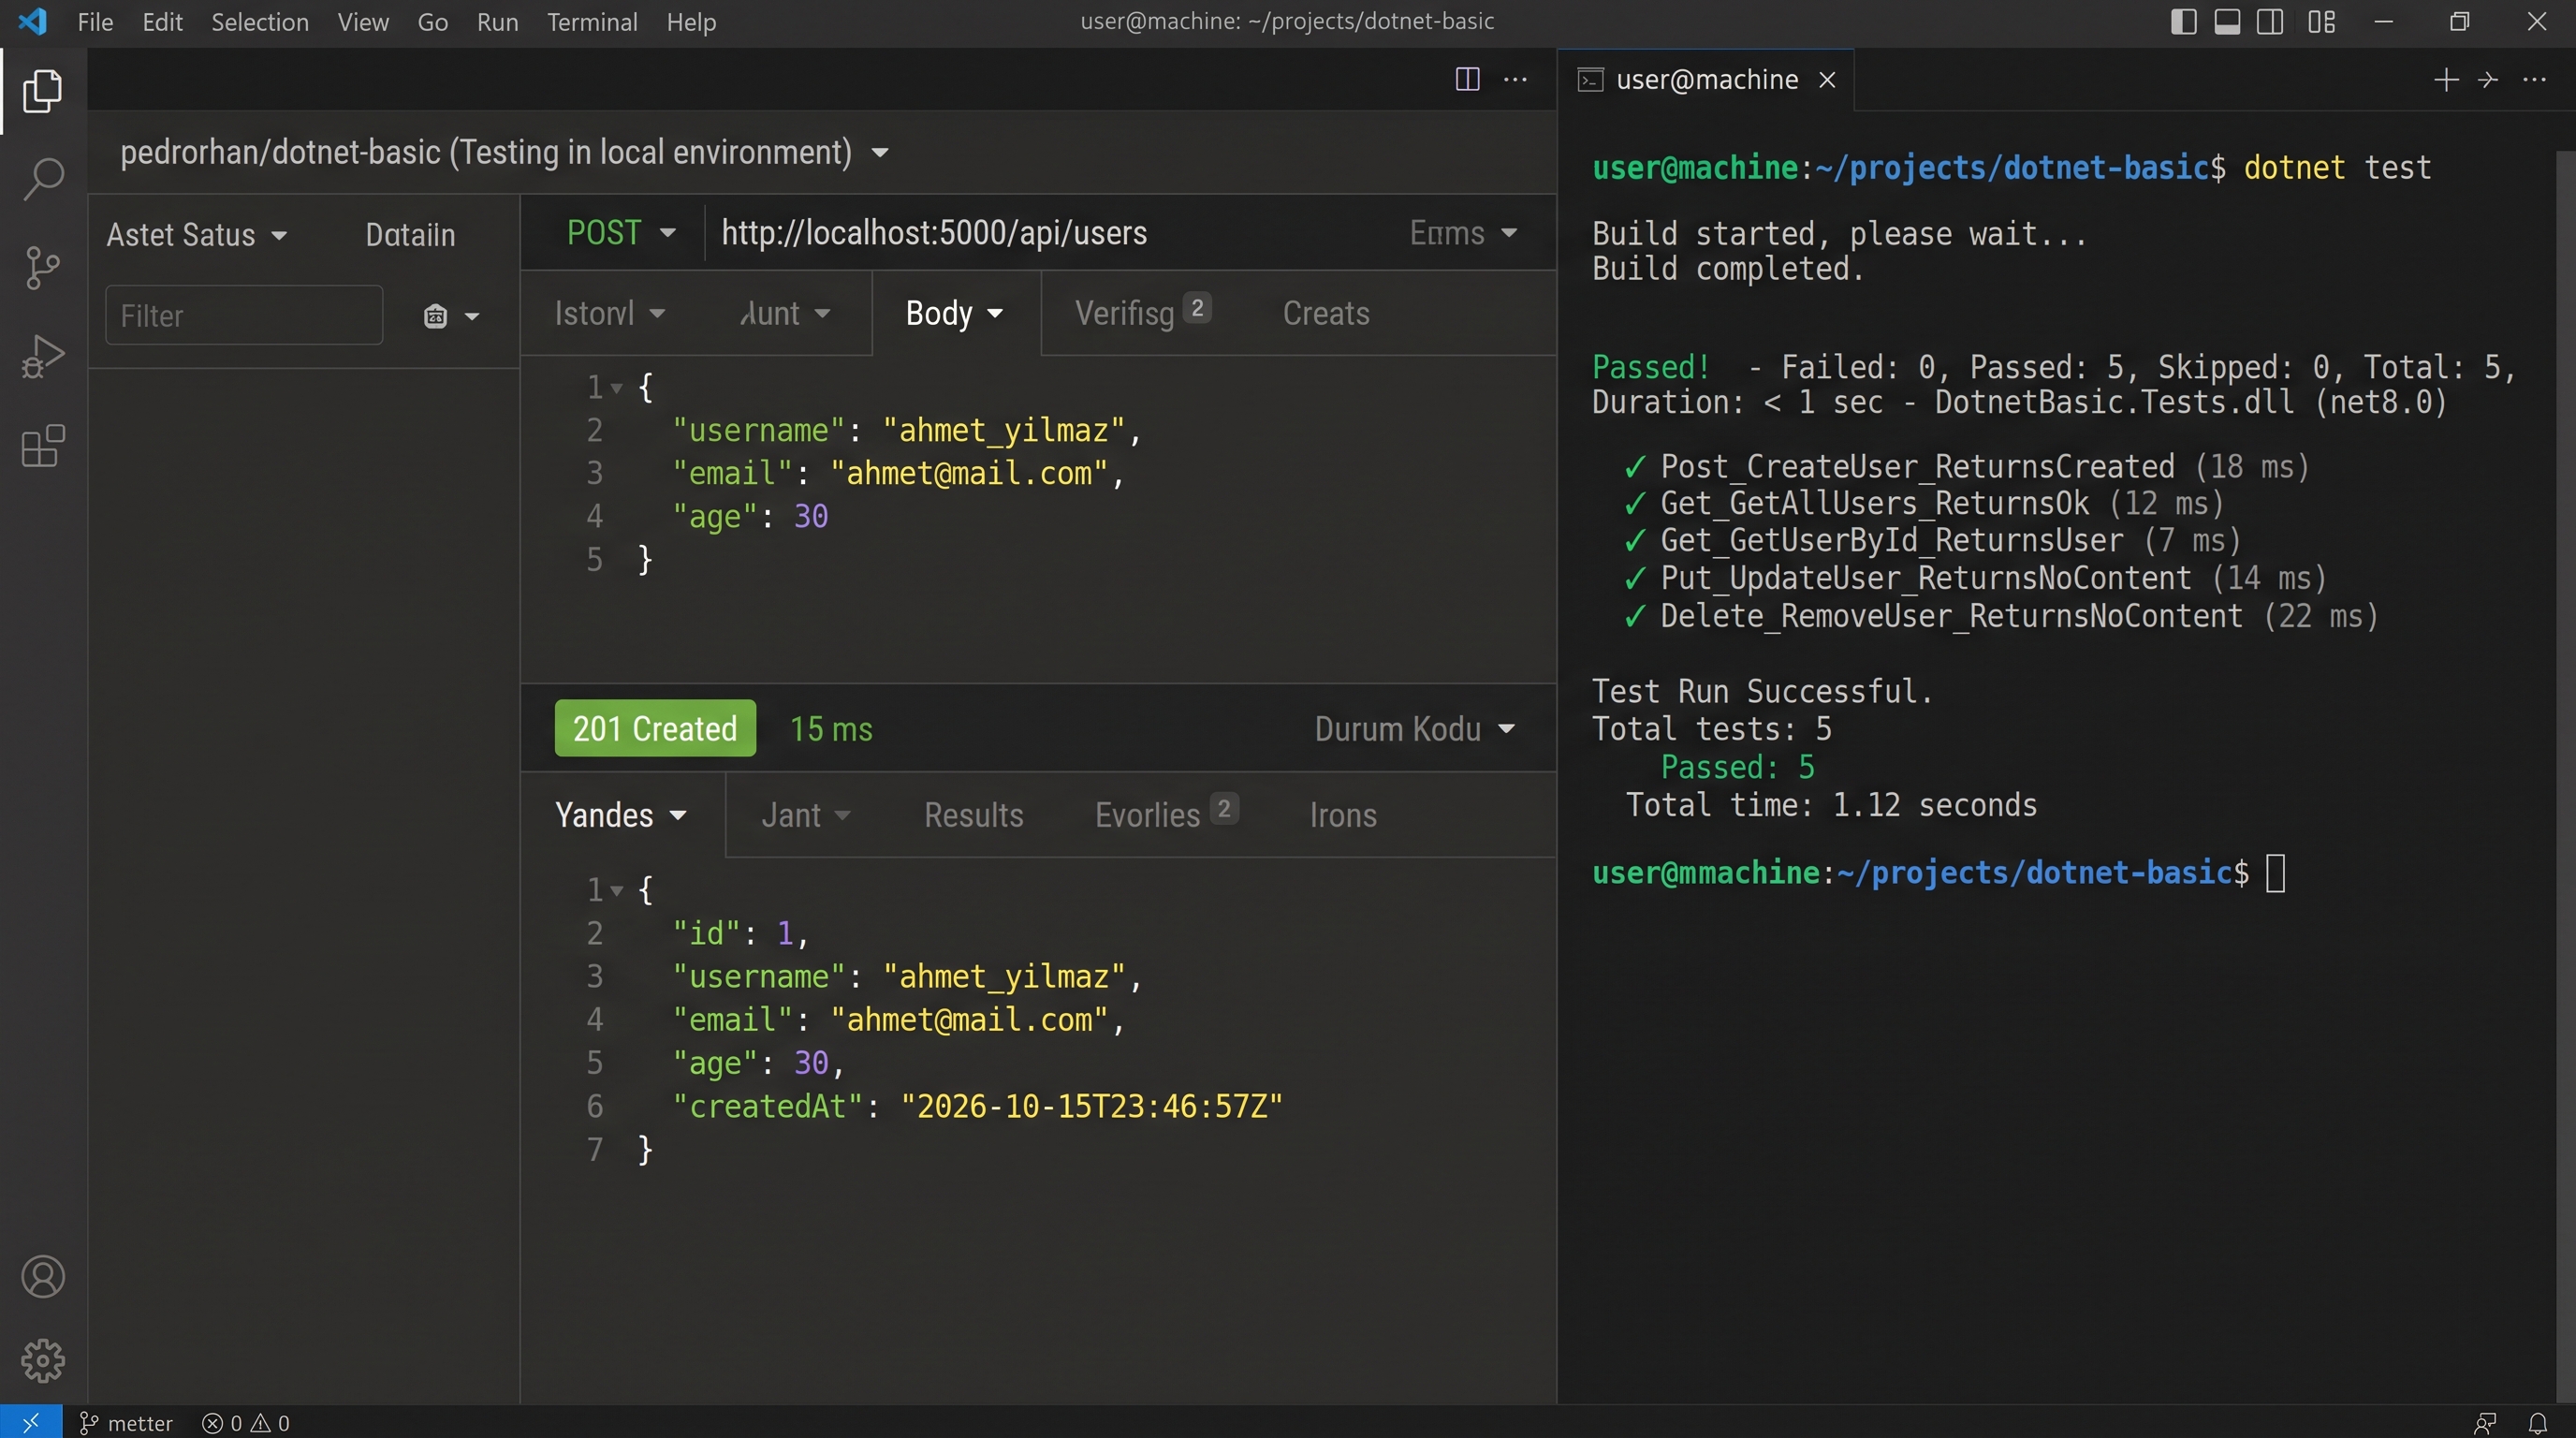Image resolution: width=2576 pixels, height=1438 pixels.
Task: Create a new terminal with plus icon
Action: coord(2446,79)
